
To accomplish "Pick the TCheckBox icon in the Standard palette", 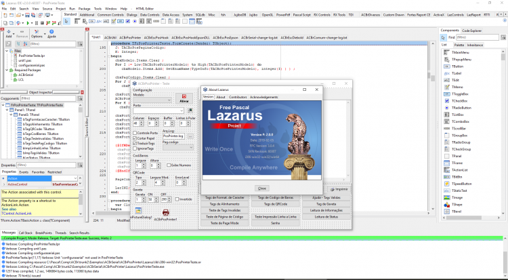I will click(127, 22).
